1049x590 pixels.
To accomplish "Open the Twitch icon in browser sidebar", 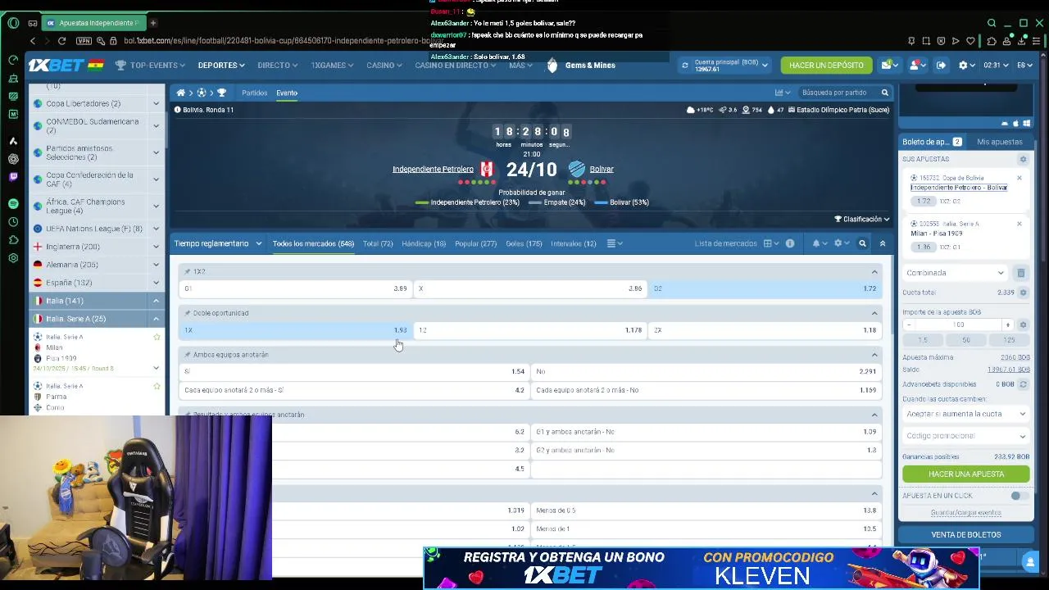I will [13, 176].
